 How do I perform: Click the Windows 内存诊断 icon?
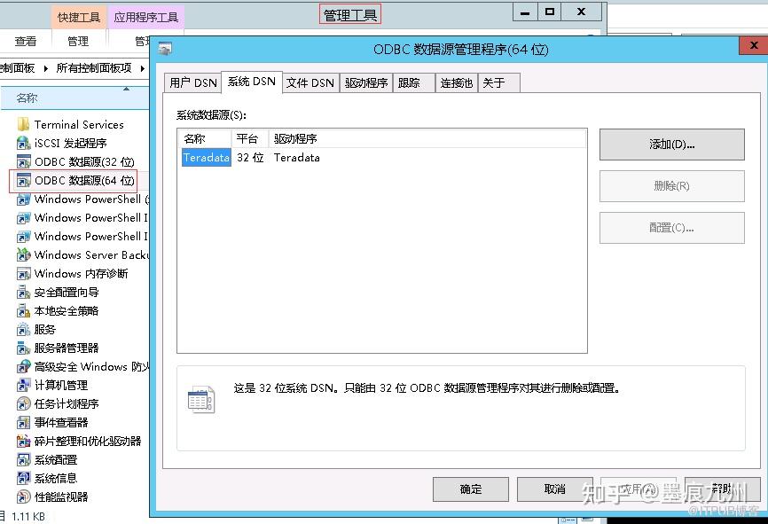(x=23, y=273)
